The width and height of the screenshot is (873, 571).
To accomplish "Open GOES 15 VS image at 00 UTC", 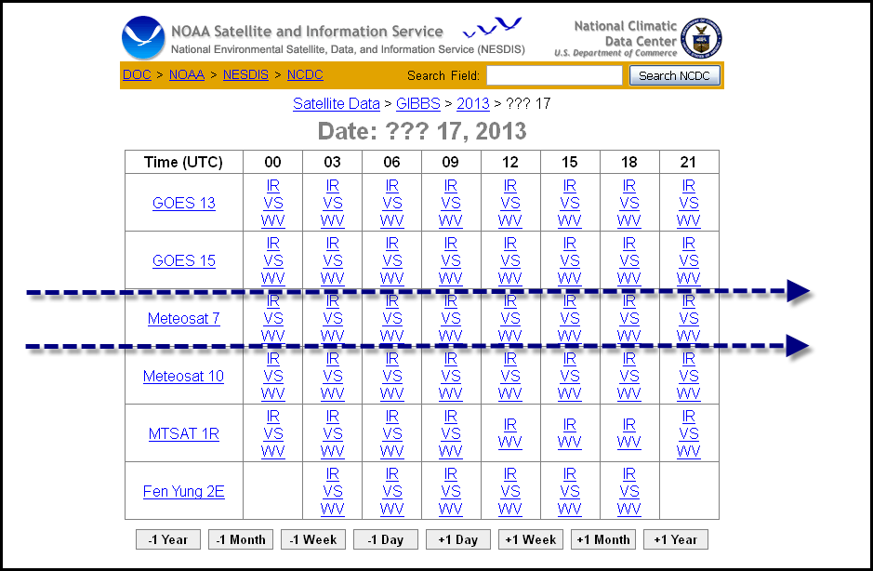I will pyautogui.click(x=272, y=260).
